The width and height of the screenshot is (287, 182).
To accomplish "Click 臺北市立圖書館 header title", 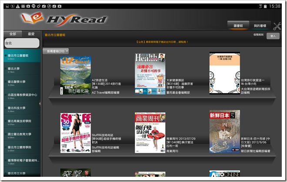I will 55,35.
